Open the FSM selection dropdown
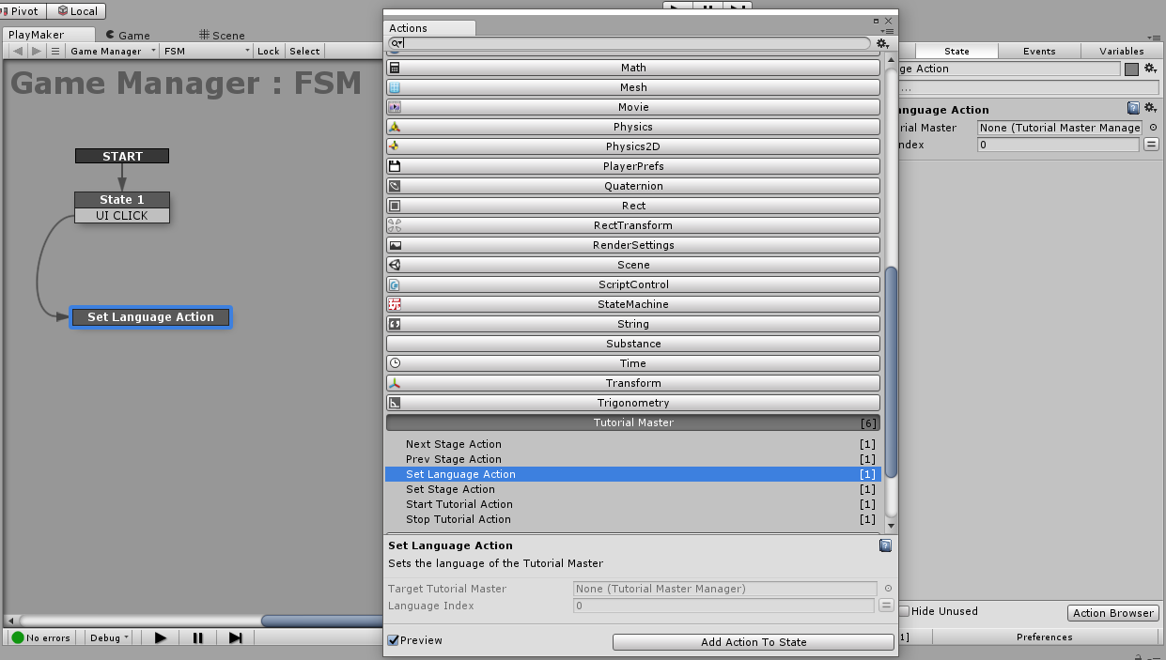 coord(207,51)
